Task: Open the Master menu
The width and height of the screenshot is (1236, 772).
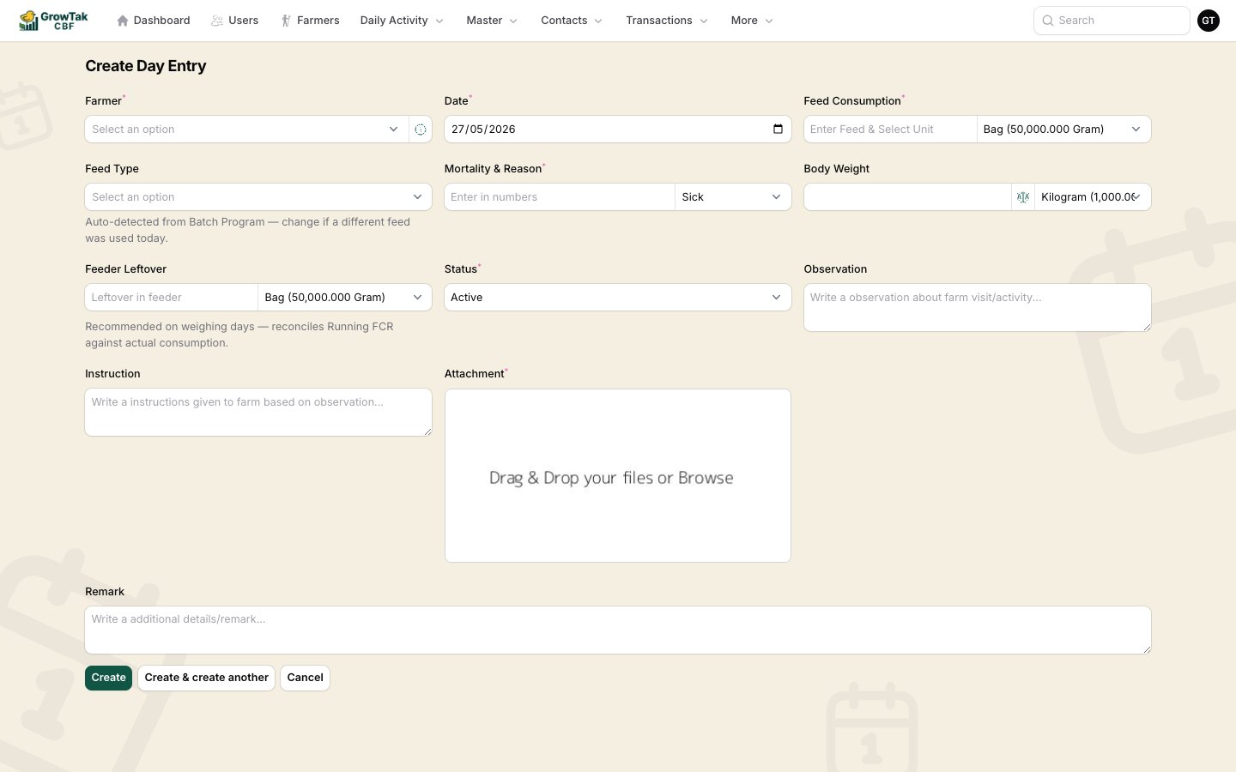Action: coord(492,21)
